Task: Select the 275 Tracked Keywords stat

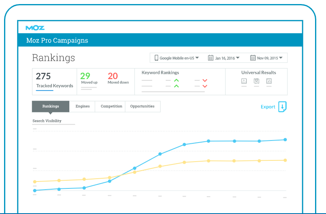Action: click(54, 80)
